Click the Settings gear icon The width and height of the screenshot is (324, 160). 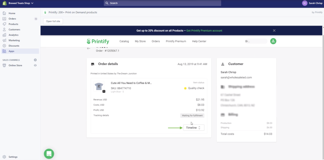click(4, 157)
